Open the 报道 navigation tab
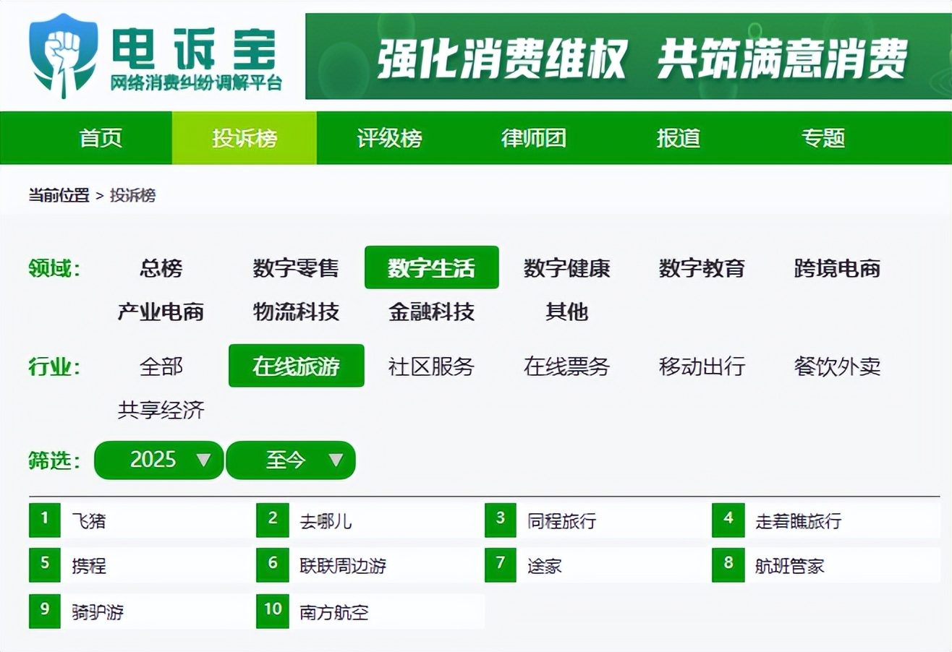 coord(679,138)
